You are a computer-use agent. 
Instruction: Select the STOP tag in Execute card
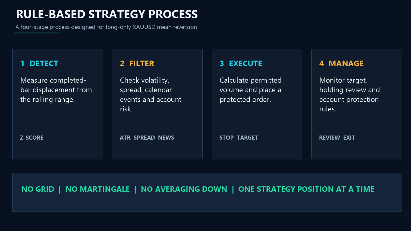pos(226,138)
